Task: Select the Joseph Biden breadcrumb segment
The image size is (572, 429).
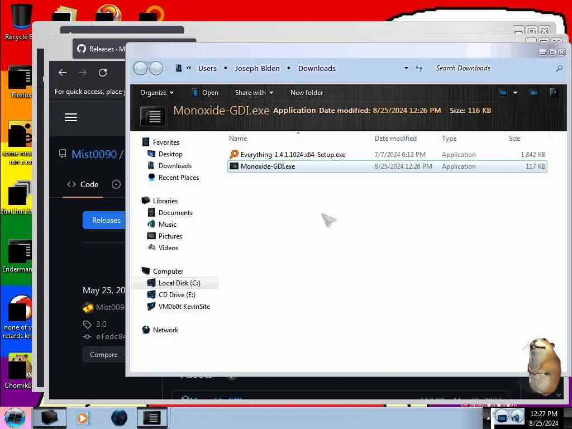Action: [257, 68]
